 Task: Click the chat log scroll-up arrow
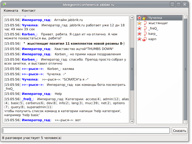pos(132,18)
